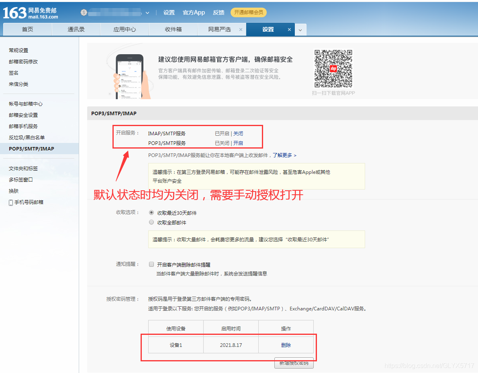Open 换肤 in sidebar

(14, 191)
